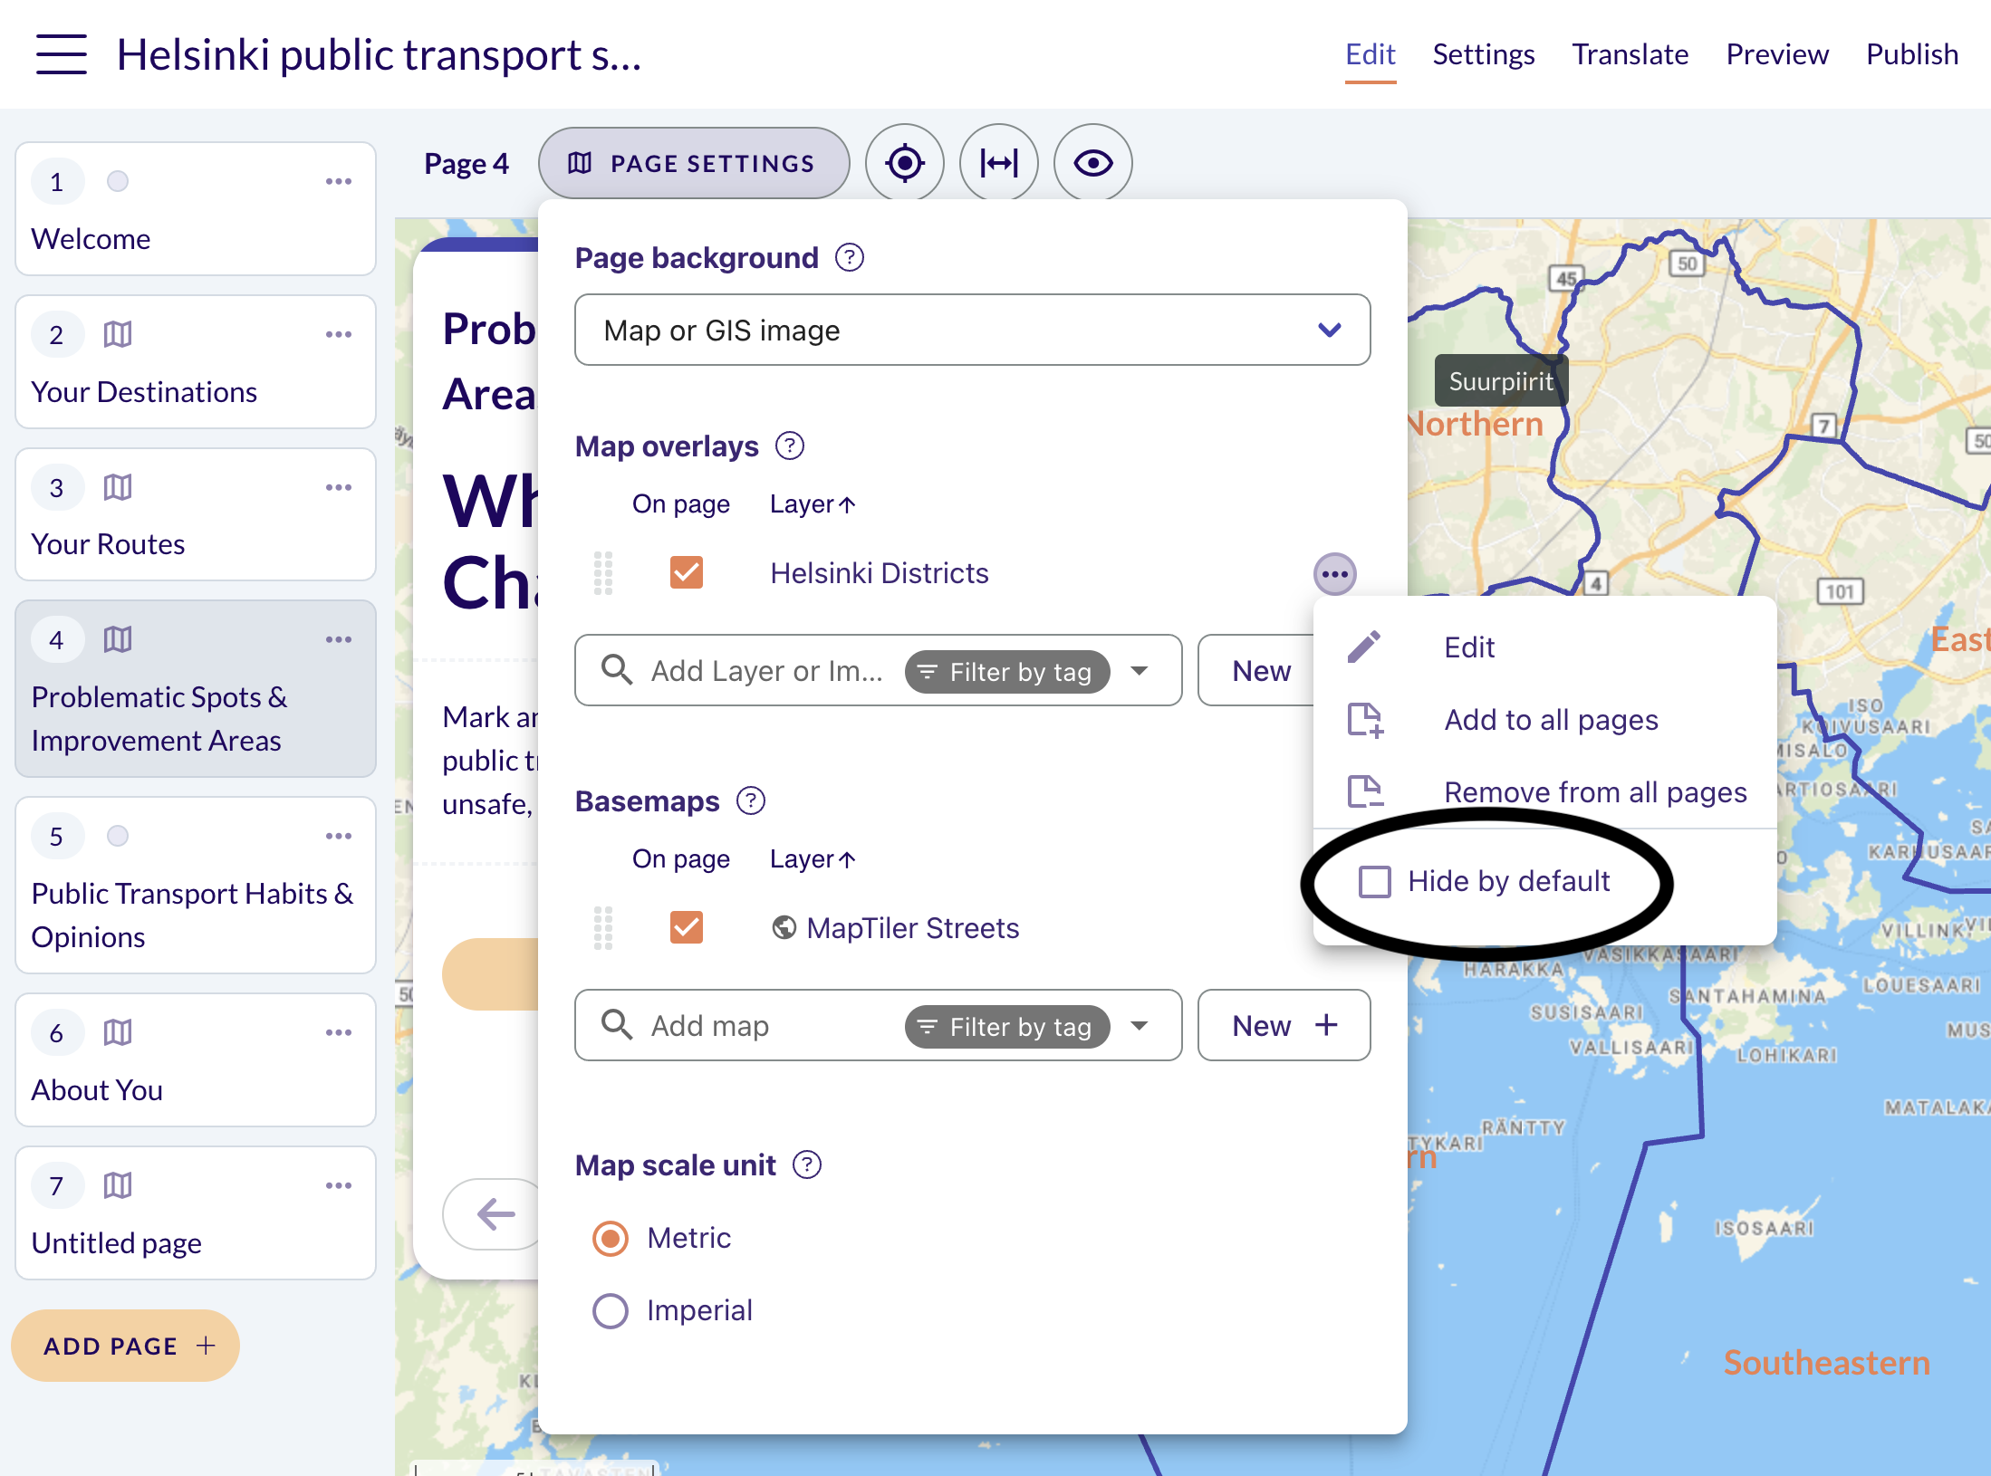Click New button in Basemaps section
The height and width of the screenshot is (1476, 1991).
[x=1284, y=1026]
